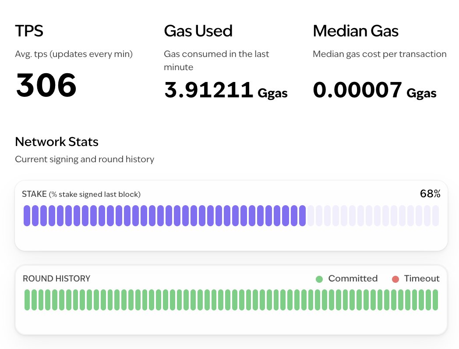Click the 0.00007 Ggas value

point(375,90)
